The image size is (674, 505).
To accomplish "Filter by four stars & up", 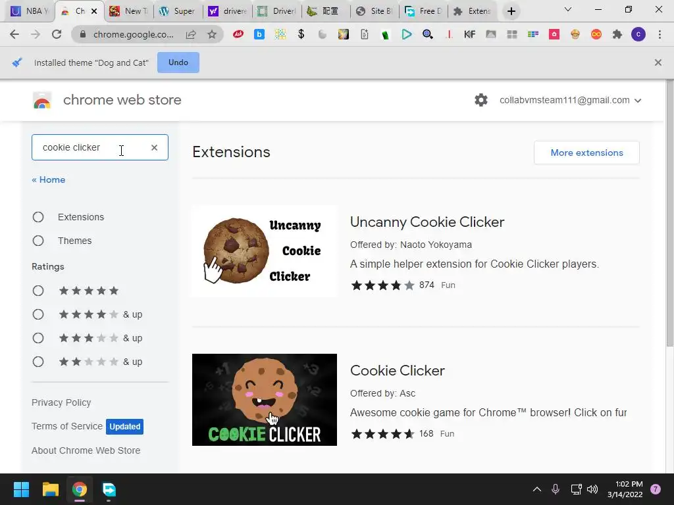I will 38,314.
